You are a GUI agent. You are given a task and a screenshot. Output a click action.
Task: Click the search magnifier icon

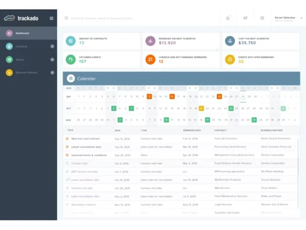66,18
